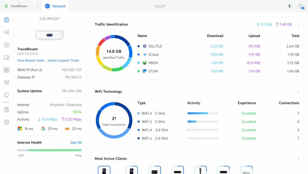Open the Ports grid sidebar icon
This screenshot has width=308, height=174.
pos(7,70)
